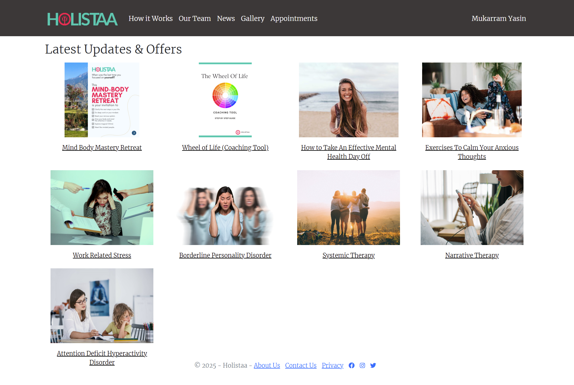
Task: Click the Mukarram Yasin user name
Action: tap(498, 19)
